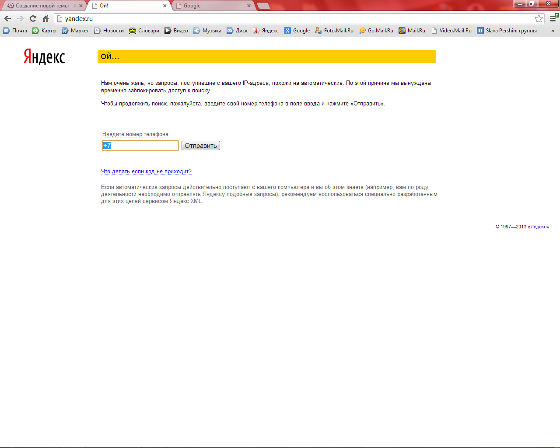The image size is (560, 448).
Task: Open the Google bookmark in bookmarks bar
Action: tap(297, 31)
